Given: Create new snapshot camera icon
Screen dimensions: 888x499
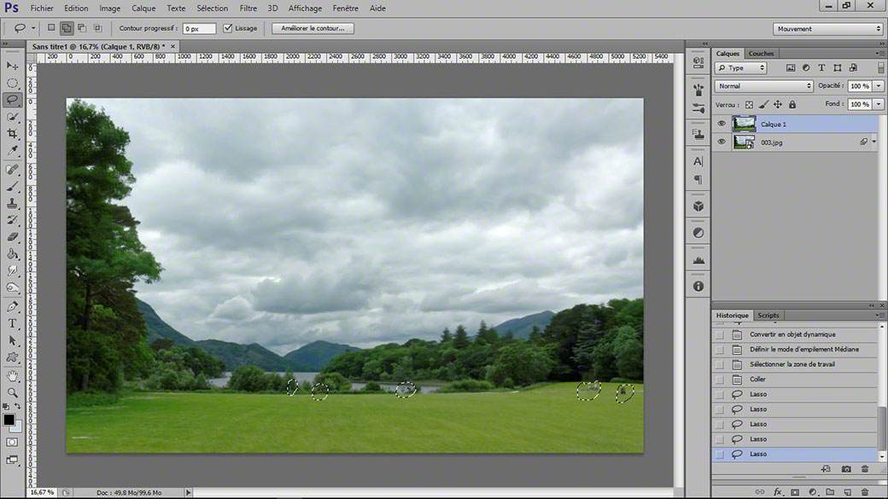Looking at the screenshot, I should pos(846,469).
